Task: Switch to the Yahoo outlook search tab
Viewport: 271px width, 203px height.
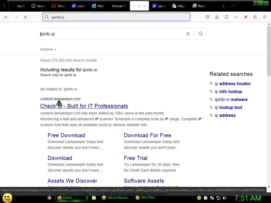Action: tap(79, 6)
